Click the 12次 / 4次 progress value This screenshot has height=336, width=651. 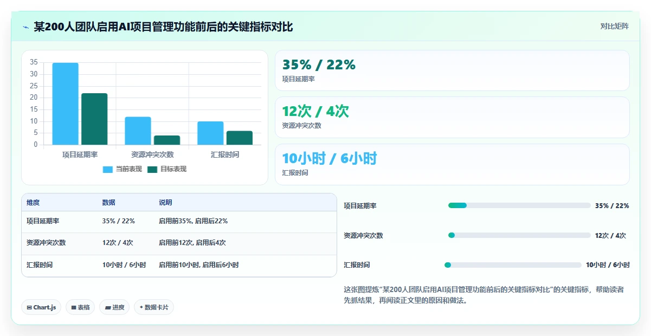(610, 236)
